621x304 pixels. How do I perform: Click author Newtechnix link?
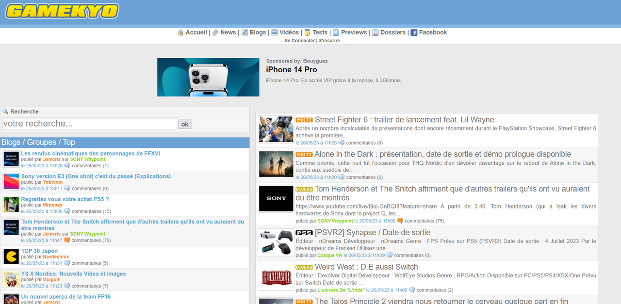point(56,257)
